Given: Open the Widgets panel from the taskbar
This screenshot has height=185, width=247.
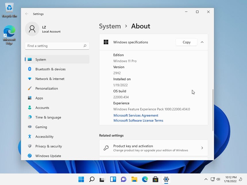Looking at the screenshot, I should coord(113,179).
